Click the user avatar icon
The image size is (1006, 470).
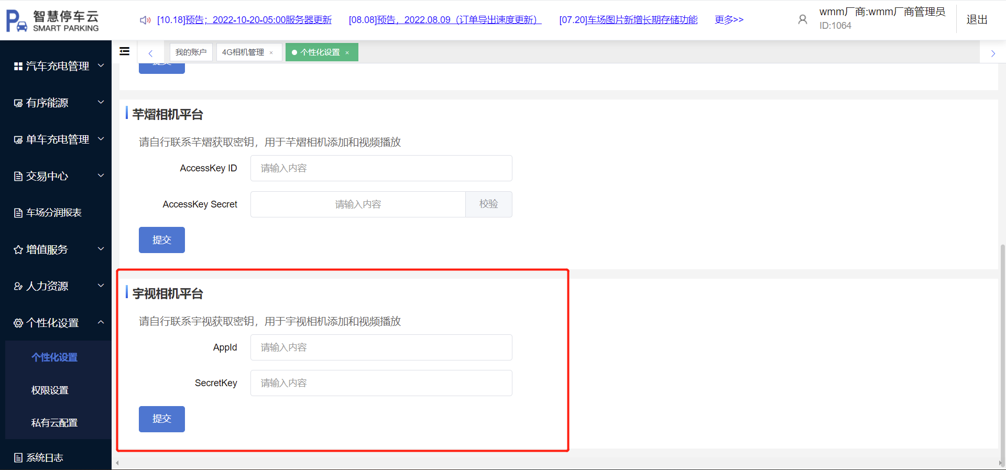[802, 20]
